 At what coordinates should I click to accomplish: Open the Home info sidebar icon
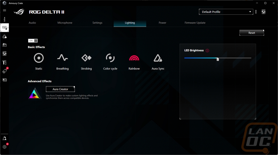coord(5,19)
